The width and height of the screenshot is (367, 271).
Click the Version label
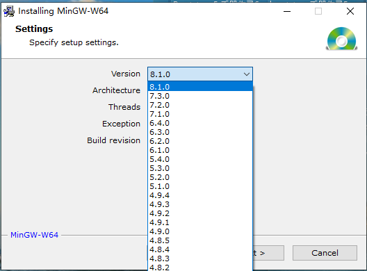tap(126, 74)
